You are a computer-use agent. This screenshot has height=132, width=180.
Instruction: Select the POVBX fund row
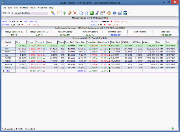pyautogui.click(x=90, y=68)
